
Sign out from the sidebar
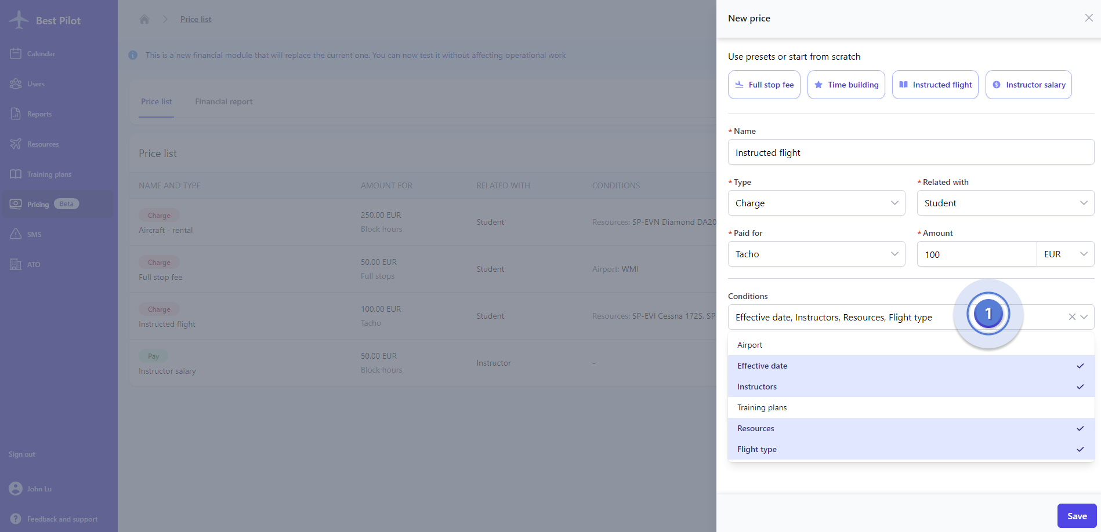point(22,454)
